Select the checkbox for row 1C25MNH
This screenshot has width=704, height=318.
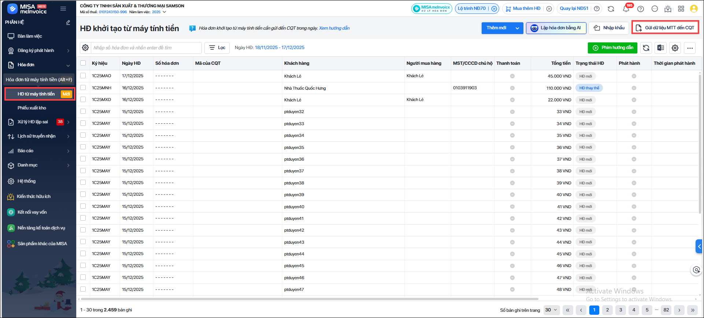click(83, 88)
